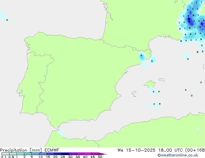The height and width of the screenshot is (158, 205).
Task: Click the "50" legend scale label
Action: point(100,157)
